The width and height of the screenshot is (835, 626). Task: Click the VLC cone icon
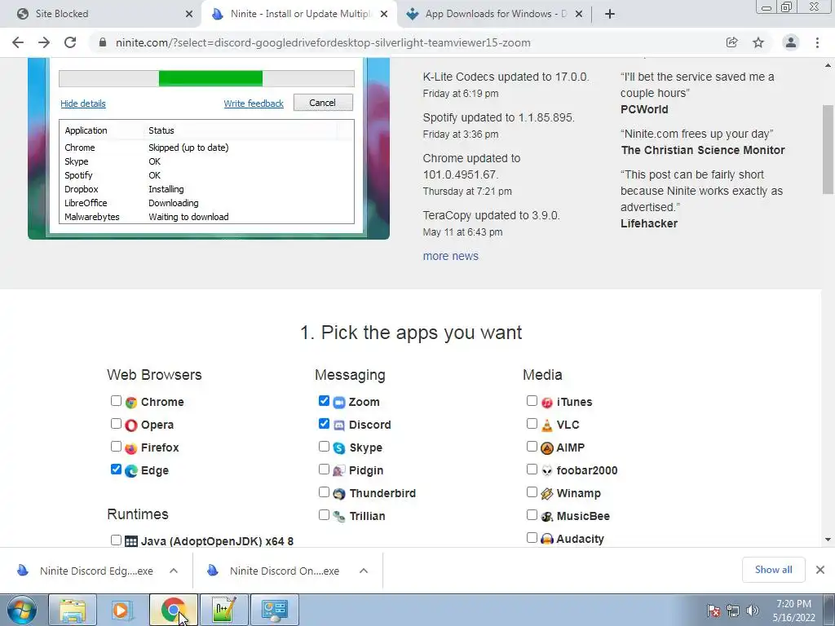click(x=547, y=425)
